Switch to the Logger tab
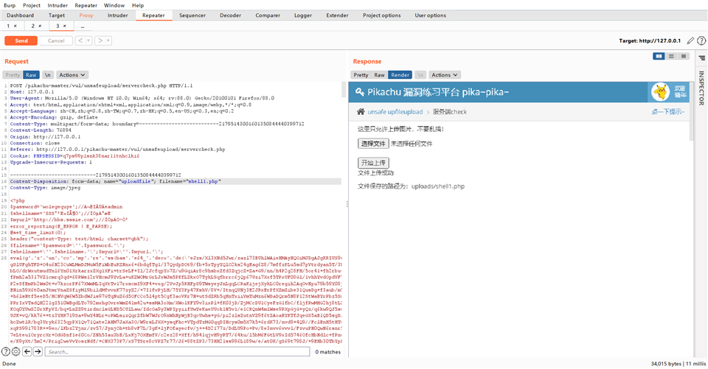 303,15
